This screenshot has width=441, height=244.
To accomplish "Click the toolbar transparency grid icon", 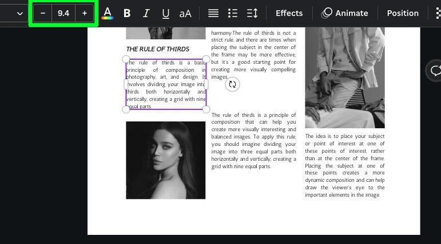I will point(438,13).
